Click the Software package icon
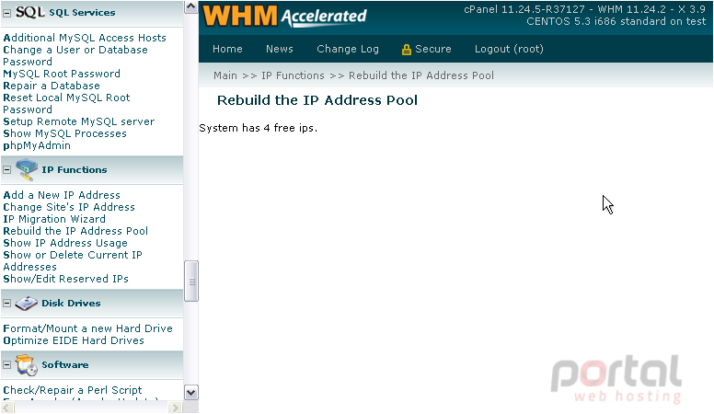Screen dimensions: 714x414 (26, 365)
